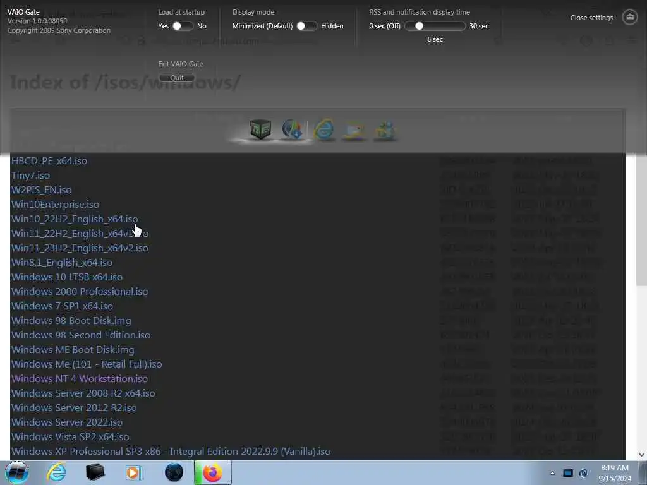647x485 pixels.
Task: Open the network icon in system tray
Action: point(584,473)
